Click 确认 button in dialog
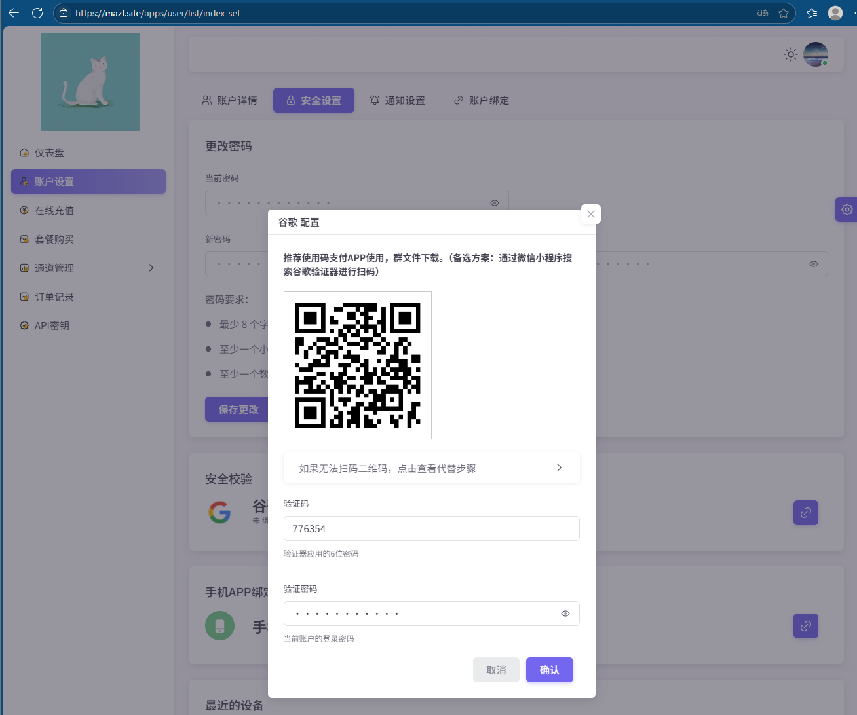 [x=550, y=670]
